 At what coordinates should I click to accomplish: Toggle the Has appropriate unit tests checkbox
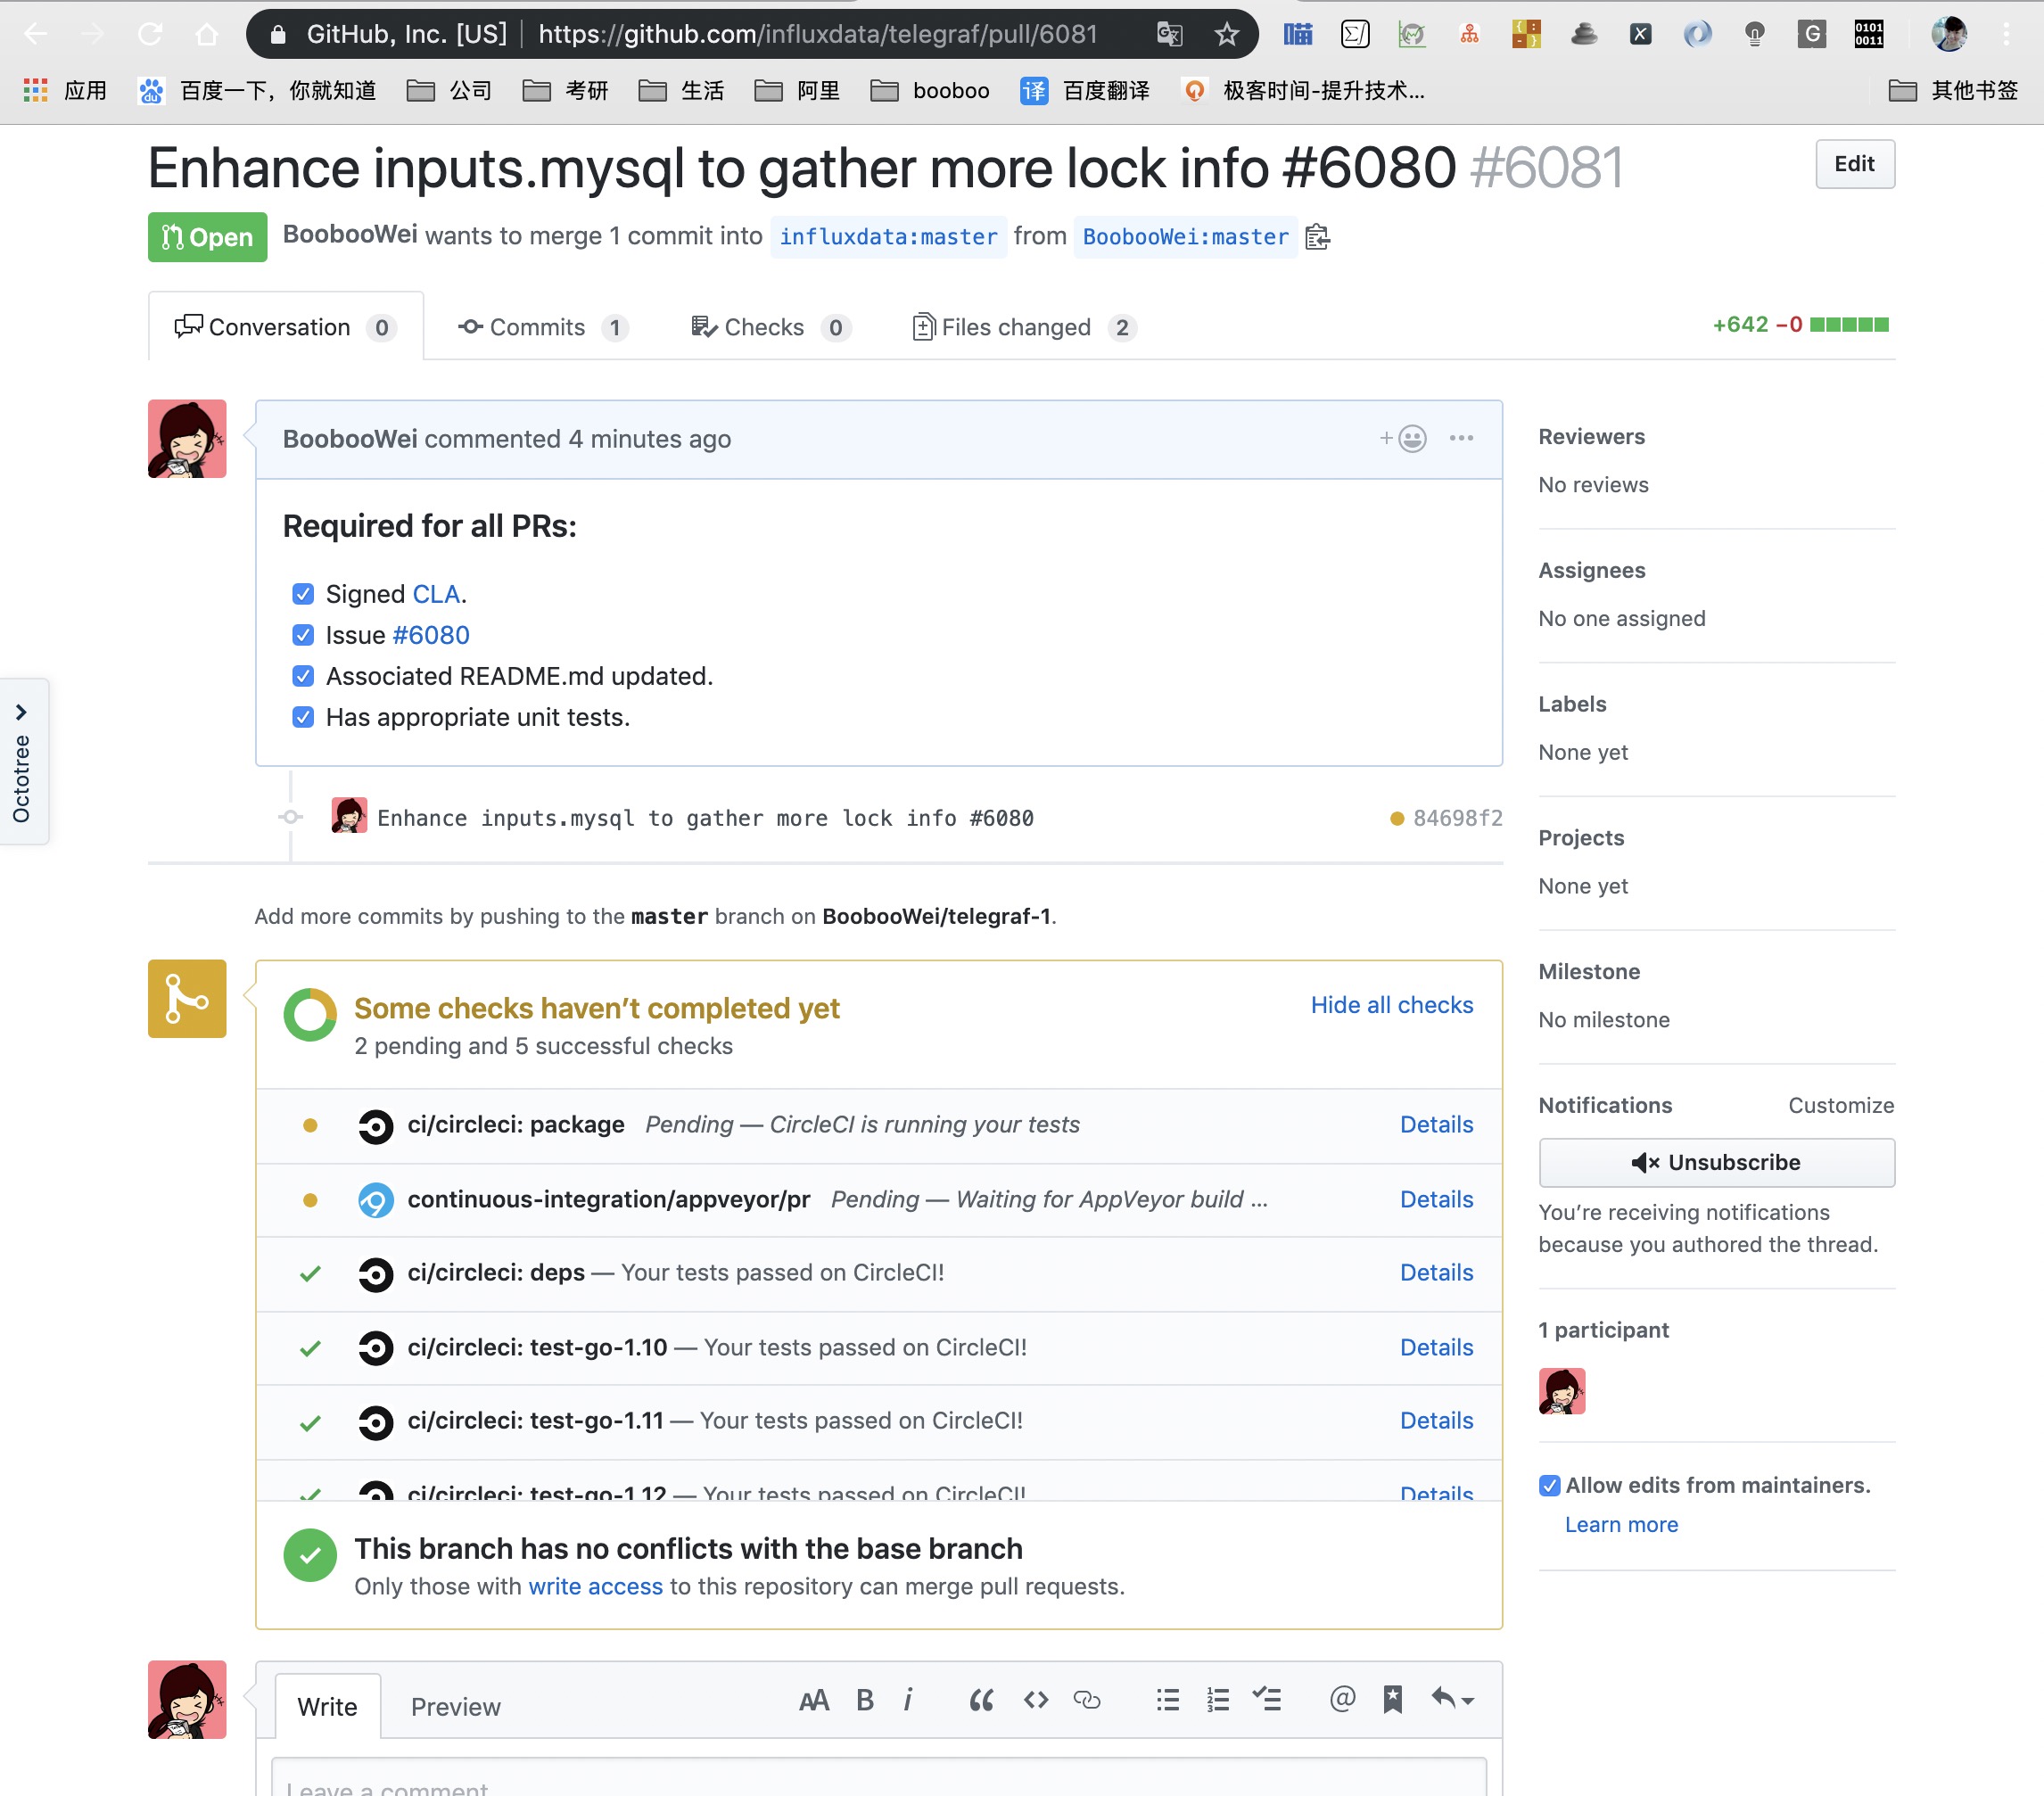tap(303, 717)
